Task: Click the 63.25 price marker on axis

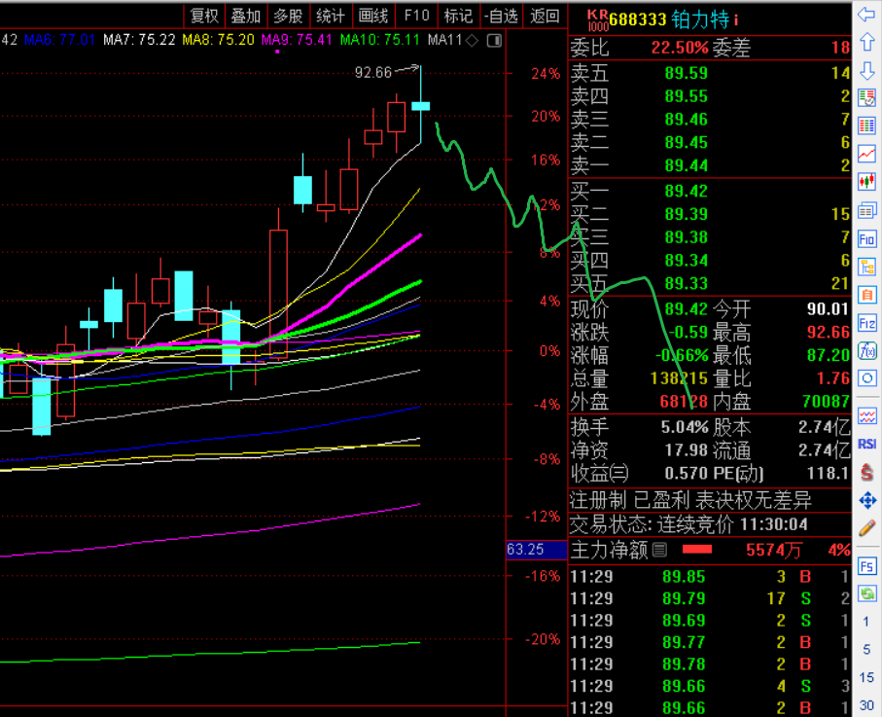Action: (x=536, y=550)
